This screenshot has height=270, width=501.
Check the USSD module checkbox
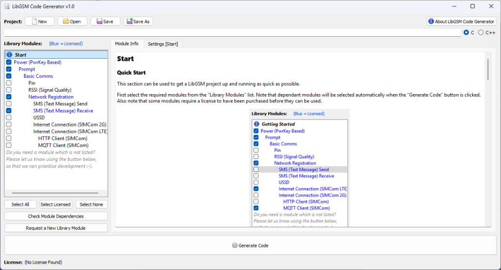[9, 118]
